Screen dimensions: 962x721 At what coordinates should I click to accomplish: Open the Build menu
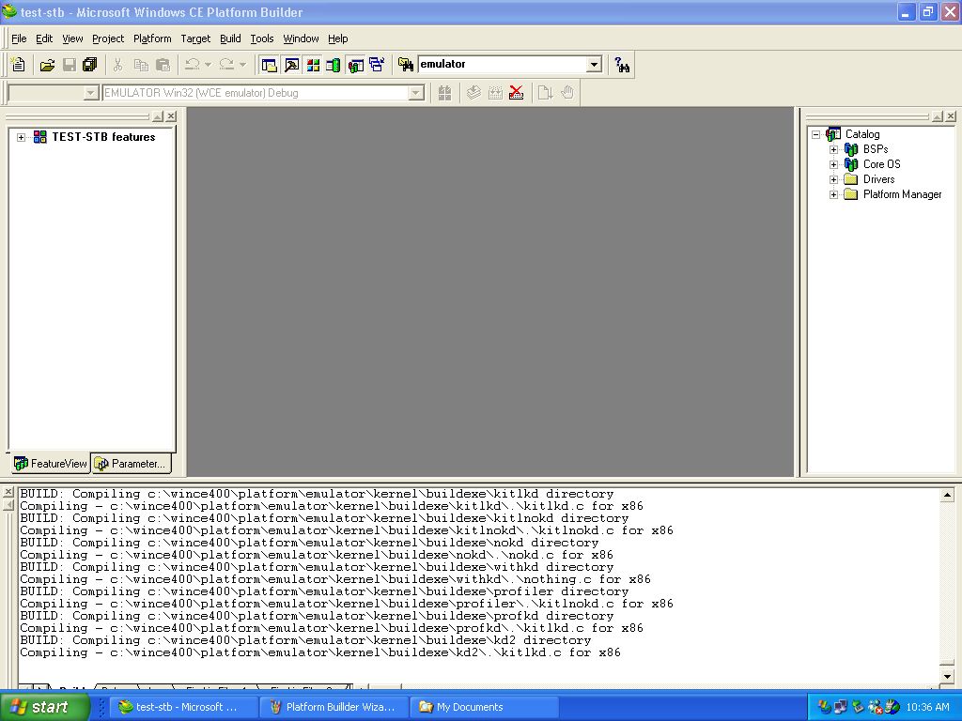click(x=230, y=38)
